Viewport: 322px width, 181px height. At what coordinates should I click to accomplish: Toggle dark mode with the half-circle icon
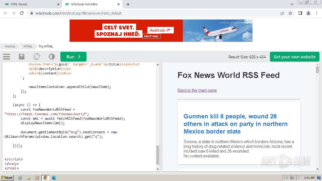coord(52,57)
